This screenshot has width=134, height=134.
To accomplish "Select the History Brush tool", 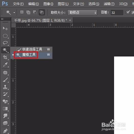I will tap(5, 94).
